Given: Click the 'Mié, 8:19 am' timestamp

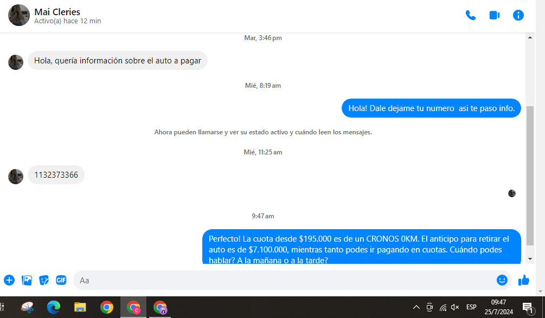Looking at the screenshot, I should [263, 86].
